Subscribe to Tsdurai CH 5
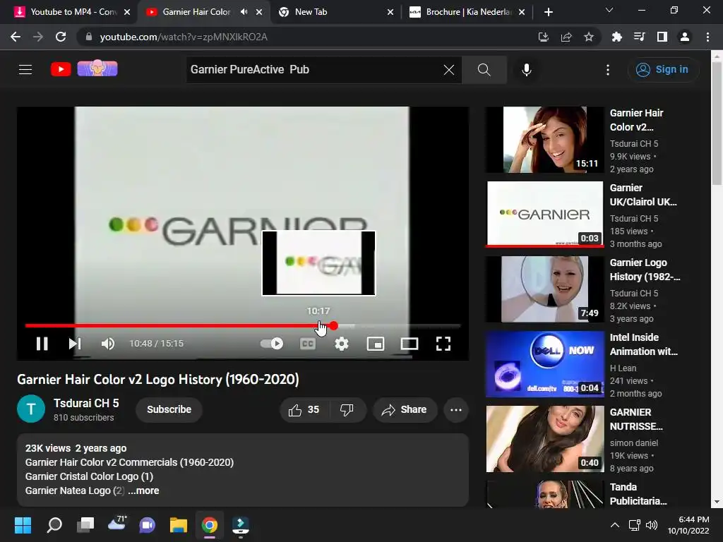The height and width of the screenshot is (542, 723). (169, 410)
